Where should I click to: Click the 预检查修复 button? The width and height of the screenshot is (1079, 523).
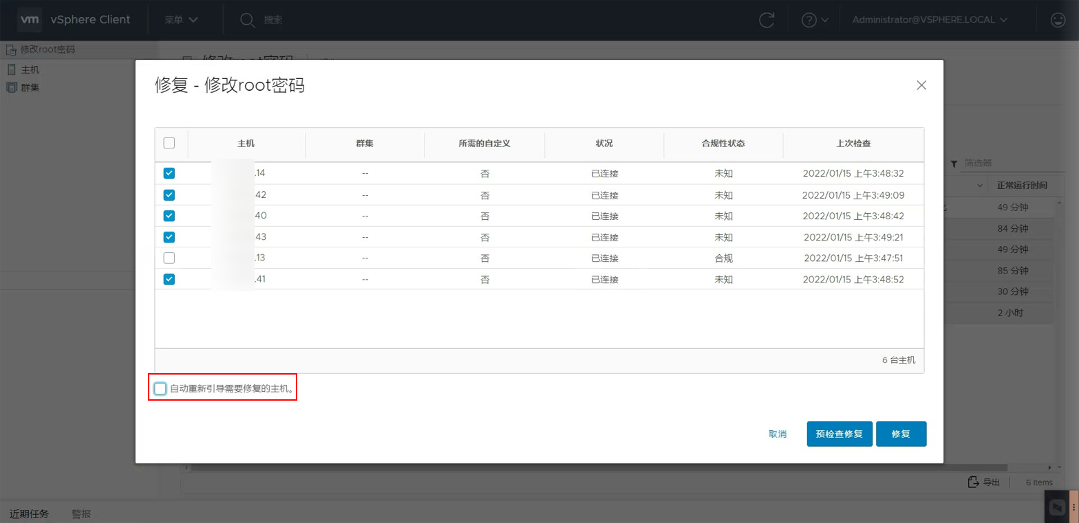tap(839, 434)
